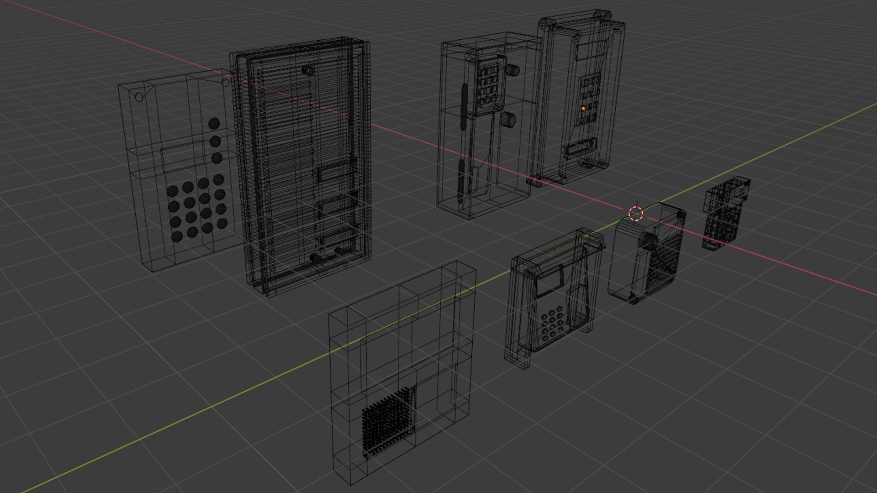Click the lower knob on center box
Viewport: 877px width, 493px height.
coord(508,120)
